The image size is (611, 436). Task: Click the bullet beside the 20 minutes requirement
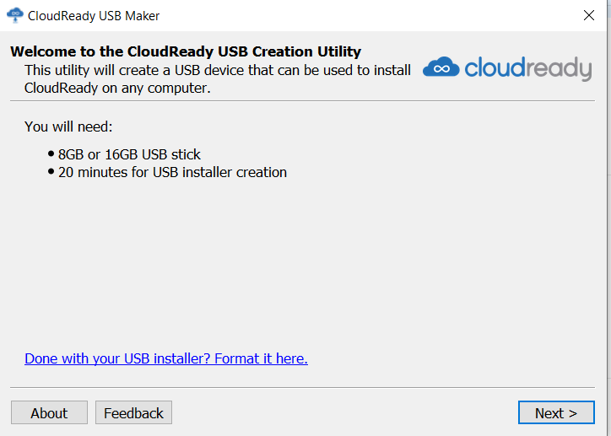(x=51, y=171)
